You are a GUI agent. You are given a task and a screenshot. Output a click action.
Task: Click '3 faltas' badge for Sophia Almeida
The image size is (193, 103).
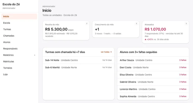183,96
